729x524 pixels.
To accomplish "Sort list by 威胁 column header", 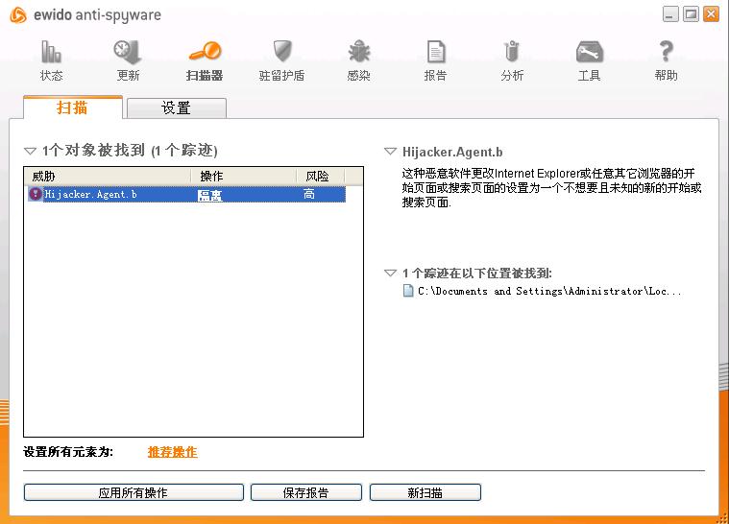I will pos(108,177).
